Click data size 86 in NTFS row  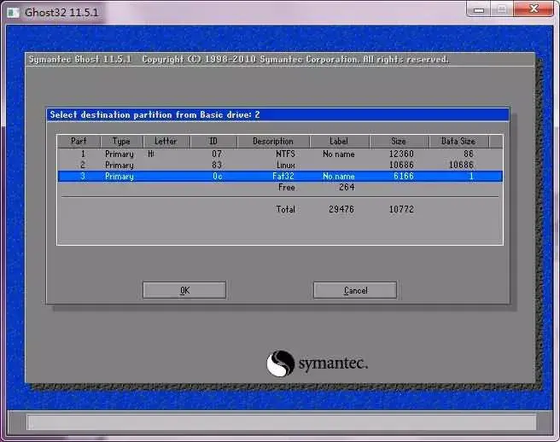pos(468,154)
